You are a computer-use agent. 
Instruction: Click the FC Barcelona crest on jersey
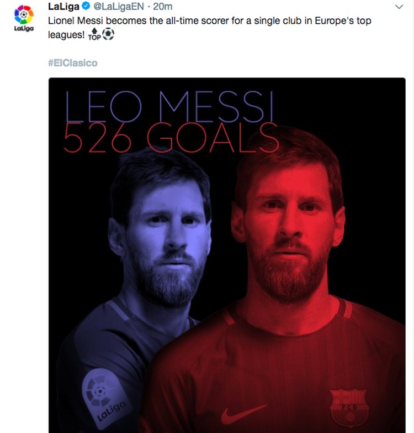pos(349,409)
